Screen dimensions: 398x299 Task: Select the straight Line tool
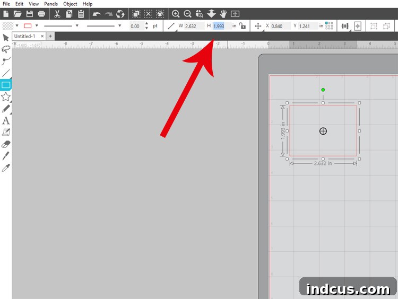click(6, 73)
